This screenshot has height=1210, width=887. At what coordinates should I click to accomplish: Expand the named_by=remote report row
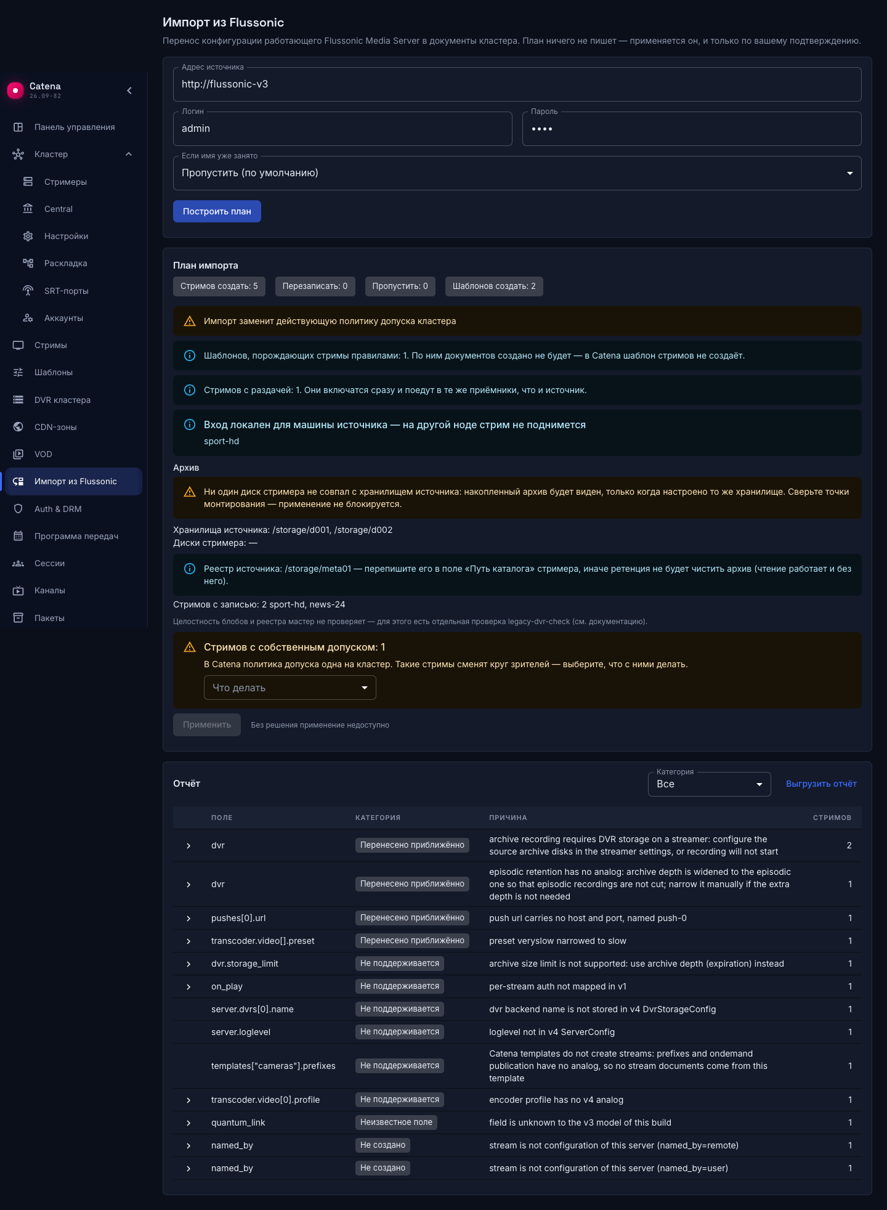click(188, 1145)
